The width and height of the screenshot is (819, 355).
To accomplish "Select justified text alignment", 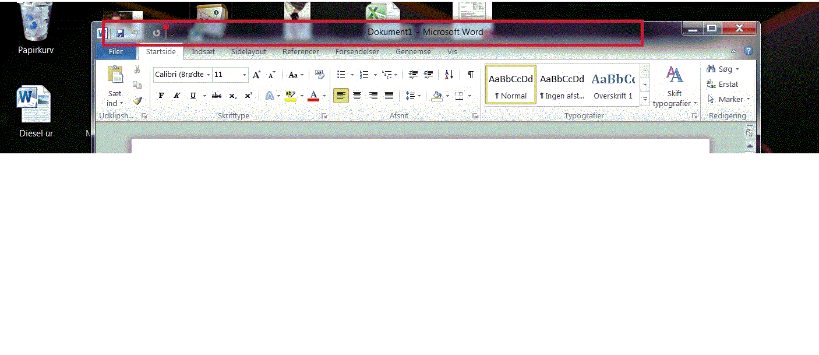I will [x=389, y=96].
